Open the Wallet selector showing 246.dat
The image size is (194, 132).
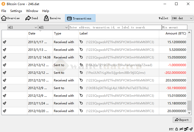[x=182, y=18]
